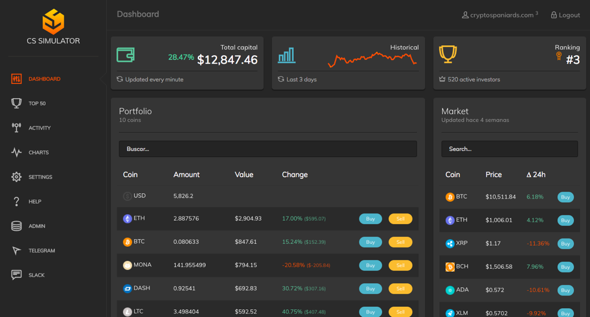Select the Dashboard menu item
Screen dimensions: 590x317
(44, 79)
